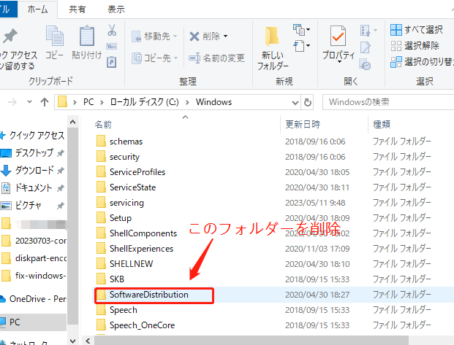Click Select none in the ribbon
Image resolution: width=454 pixels, height=345 pixels.
pos(415,46)
